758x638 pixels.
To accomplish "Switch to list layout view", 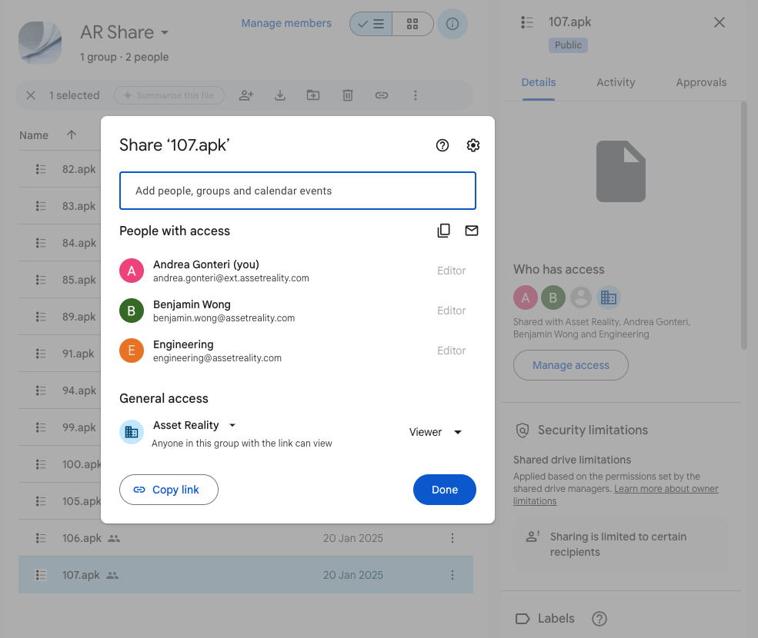I will [x=371, y=24].
